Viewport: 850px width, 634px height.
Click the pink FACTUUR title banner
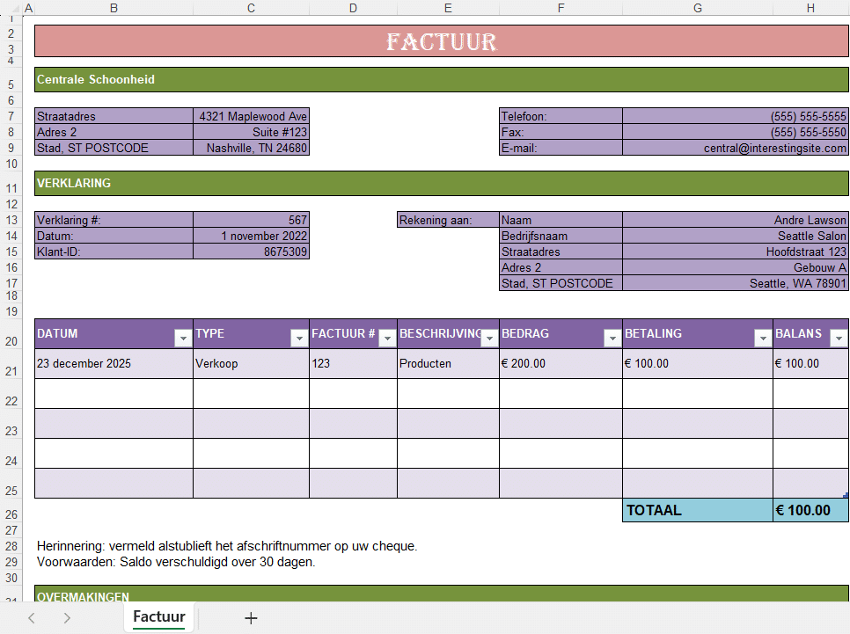click(440, 40)
